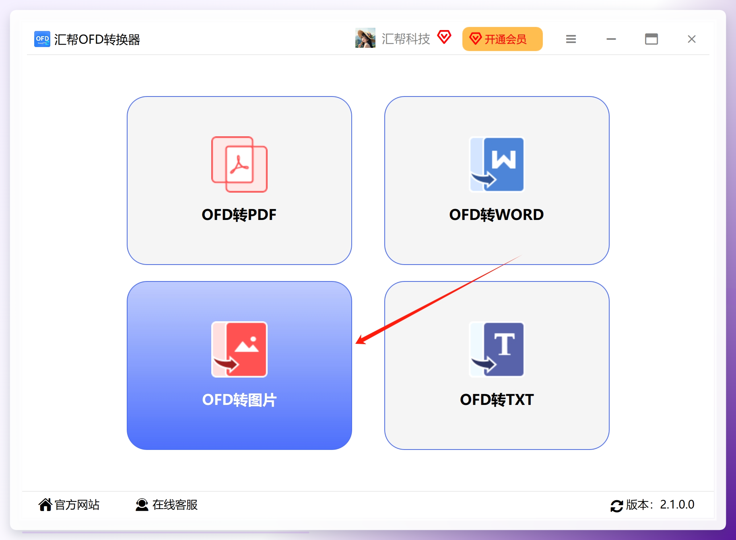Screen dimensions: 736x540
Task: Click the home icon beside 官方网站
Action: click(45, 505)
